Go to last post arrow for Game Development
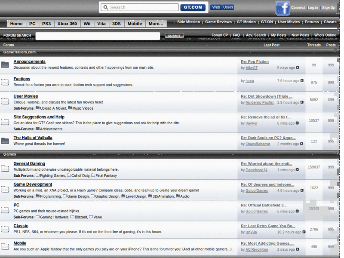 [302, 190]
